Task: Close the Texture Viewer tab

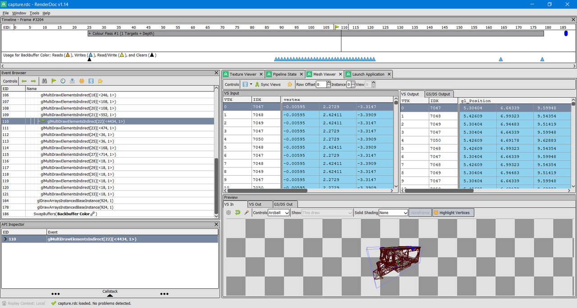Action: click(260, 74)
